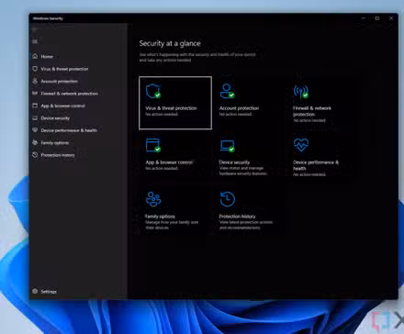Click the window icon for App & browser control in sidebar
Image resolution: width=404 pixels, height=334 pixels.
(35, 106)
